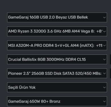The height and width of the screenshot is (107, 111).
Task: Click the chevron on USB Bellek selector
Action: 104,17
